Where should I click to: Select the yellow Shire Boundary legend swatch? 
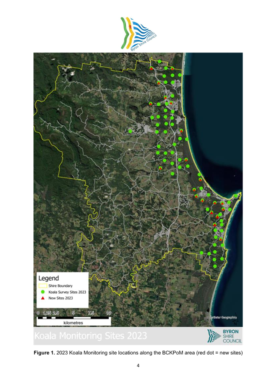(43, 286)
